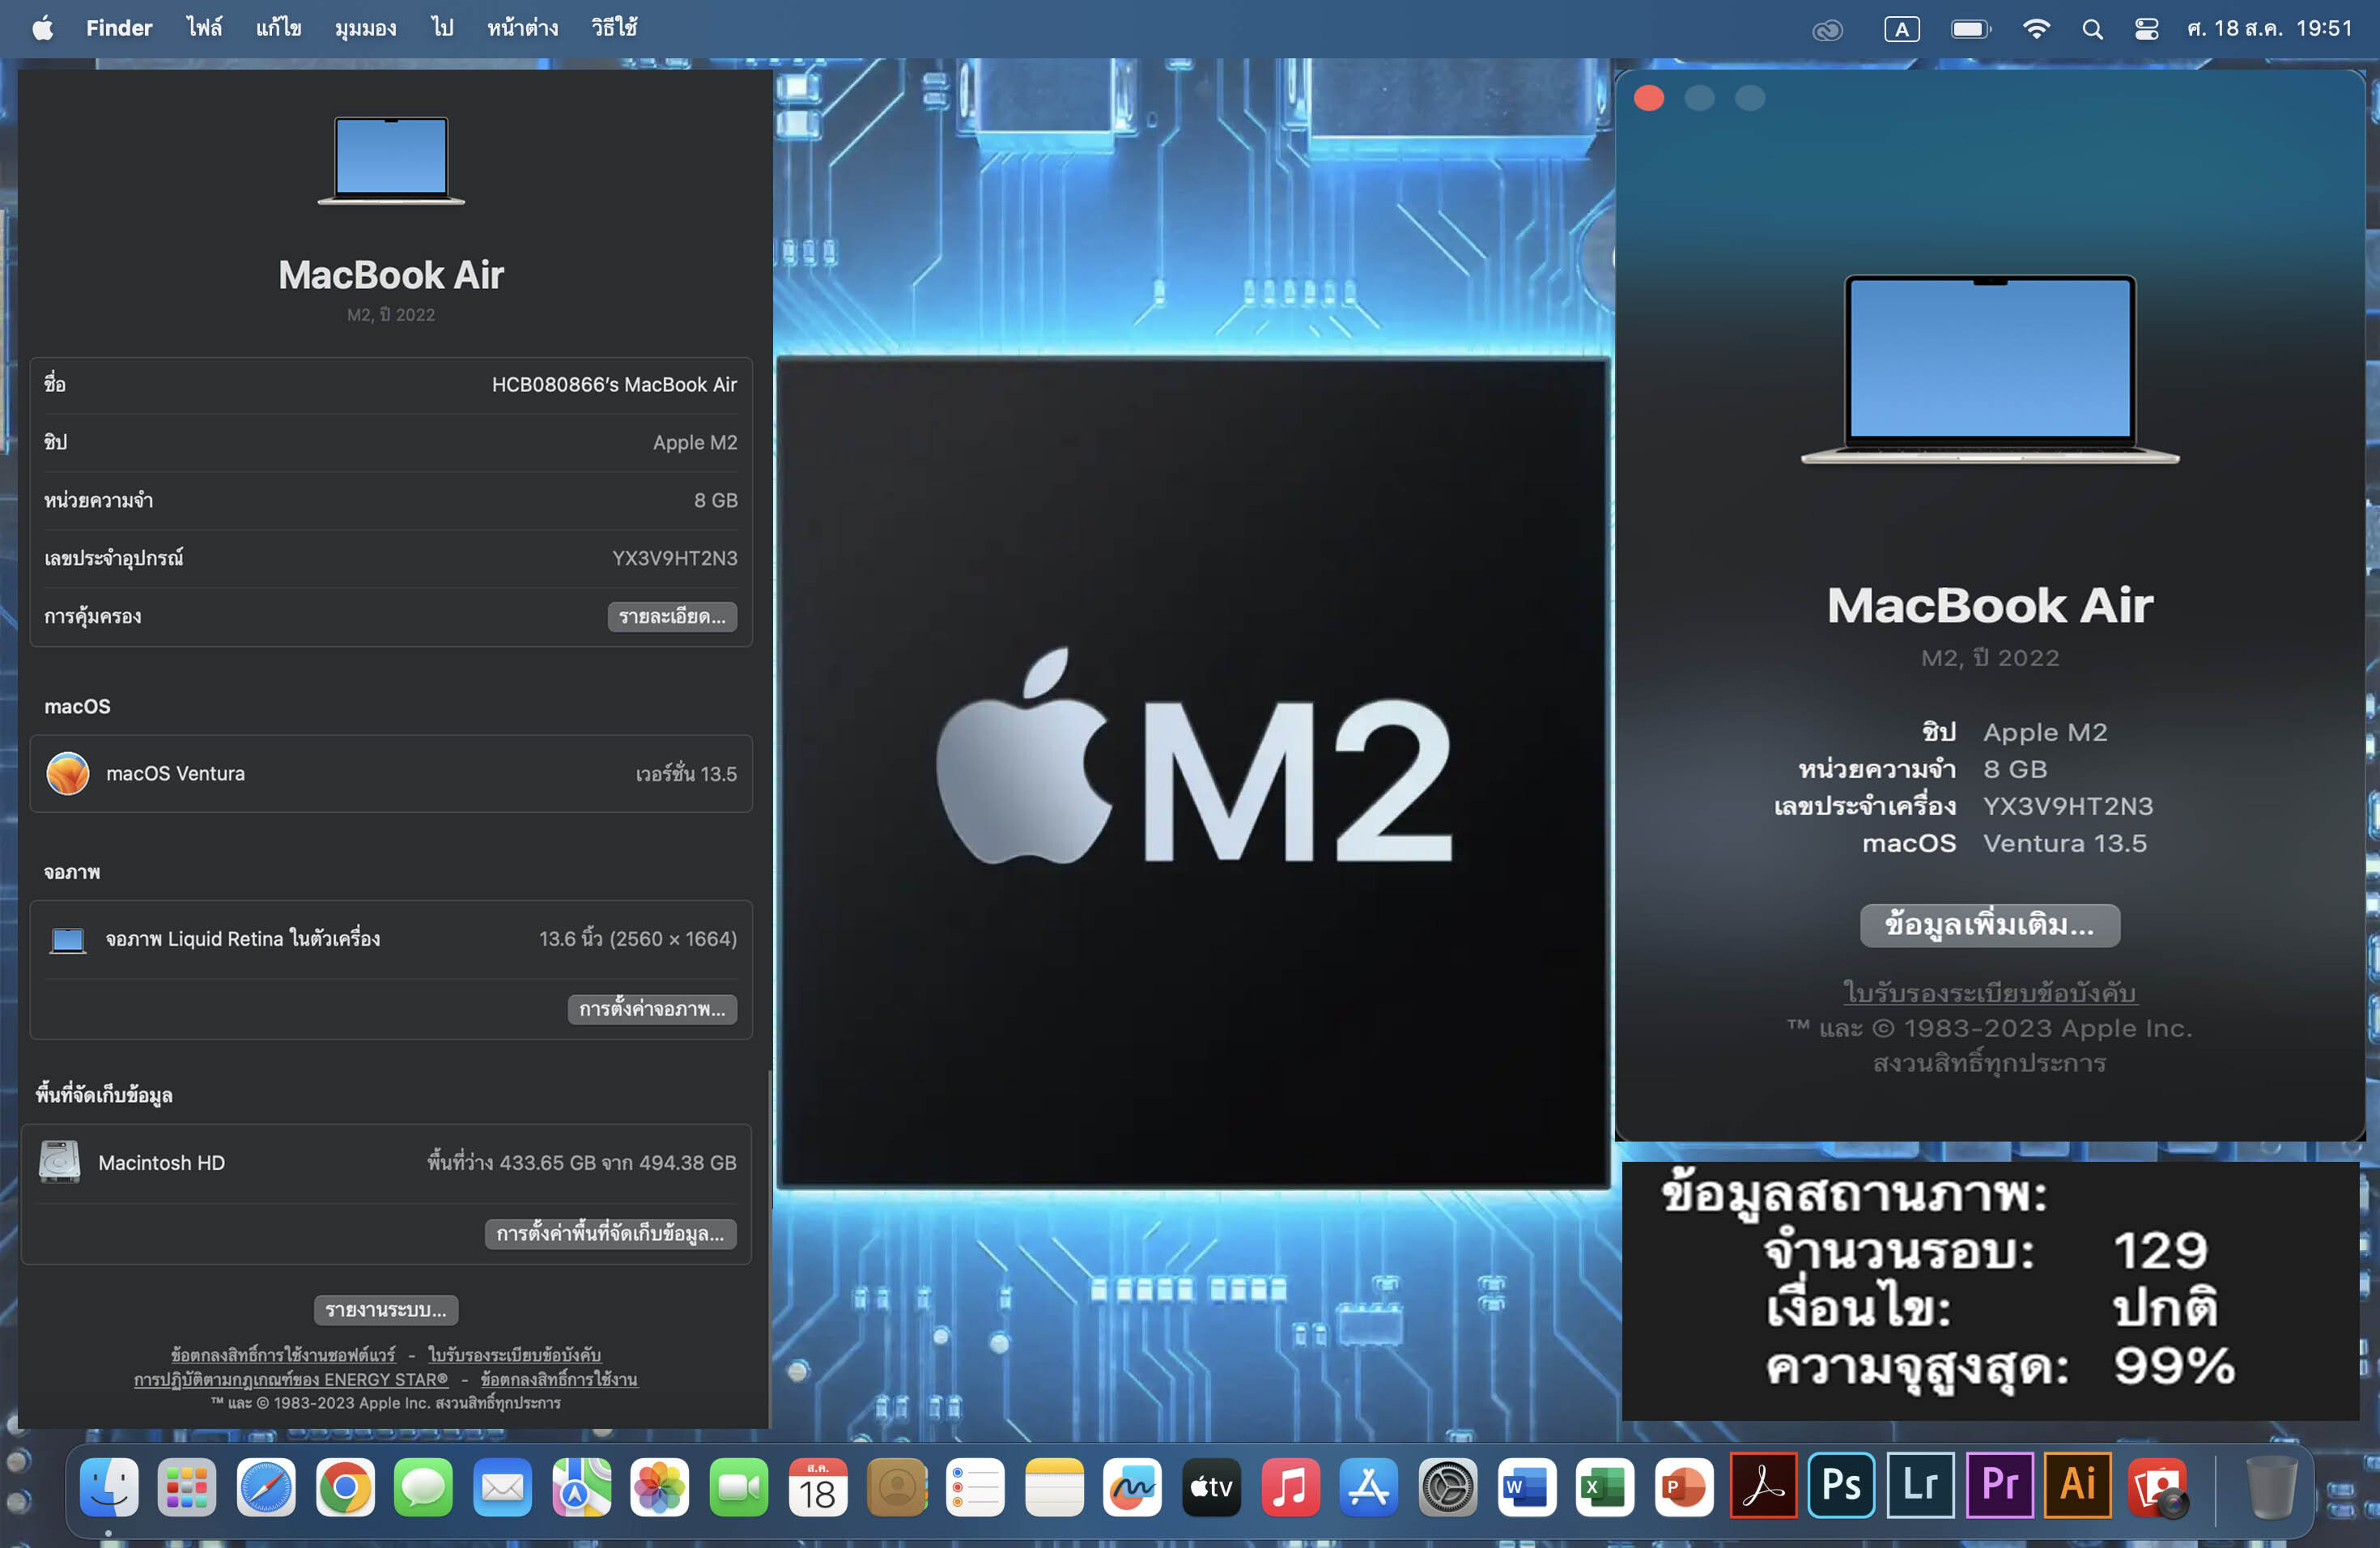The image size is (2380, 1548).
Task: Open ใบรับรองระเบียบข้อบังคับ link in settings panel
Action: click(x=514, y=1355)
